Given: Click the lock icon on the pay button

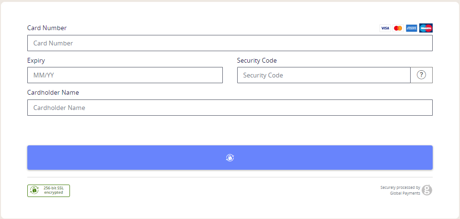Looking at the screenshot, I should (x=230, y=158).
